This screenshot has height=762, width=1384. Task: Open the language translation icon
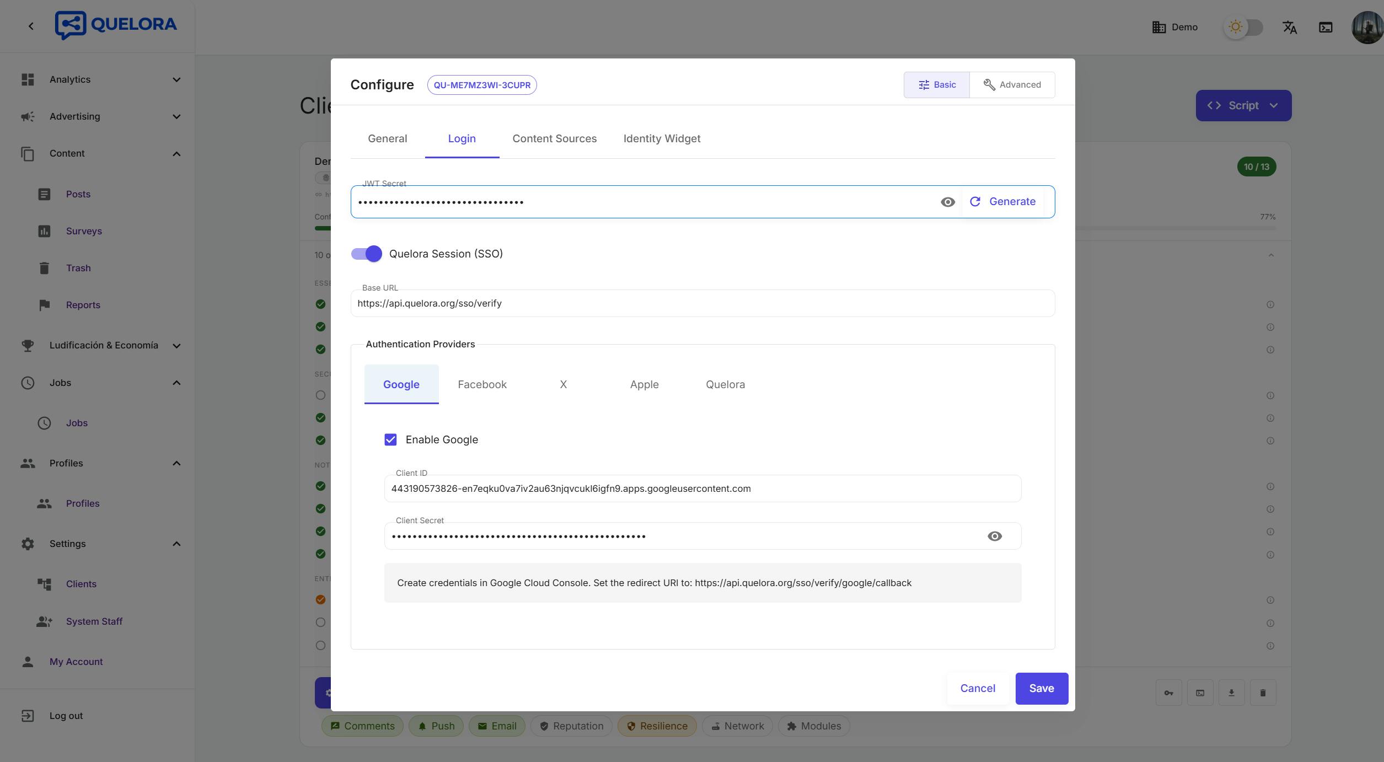1290,27
